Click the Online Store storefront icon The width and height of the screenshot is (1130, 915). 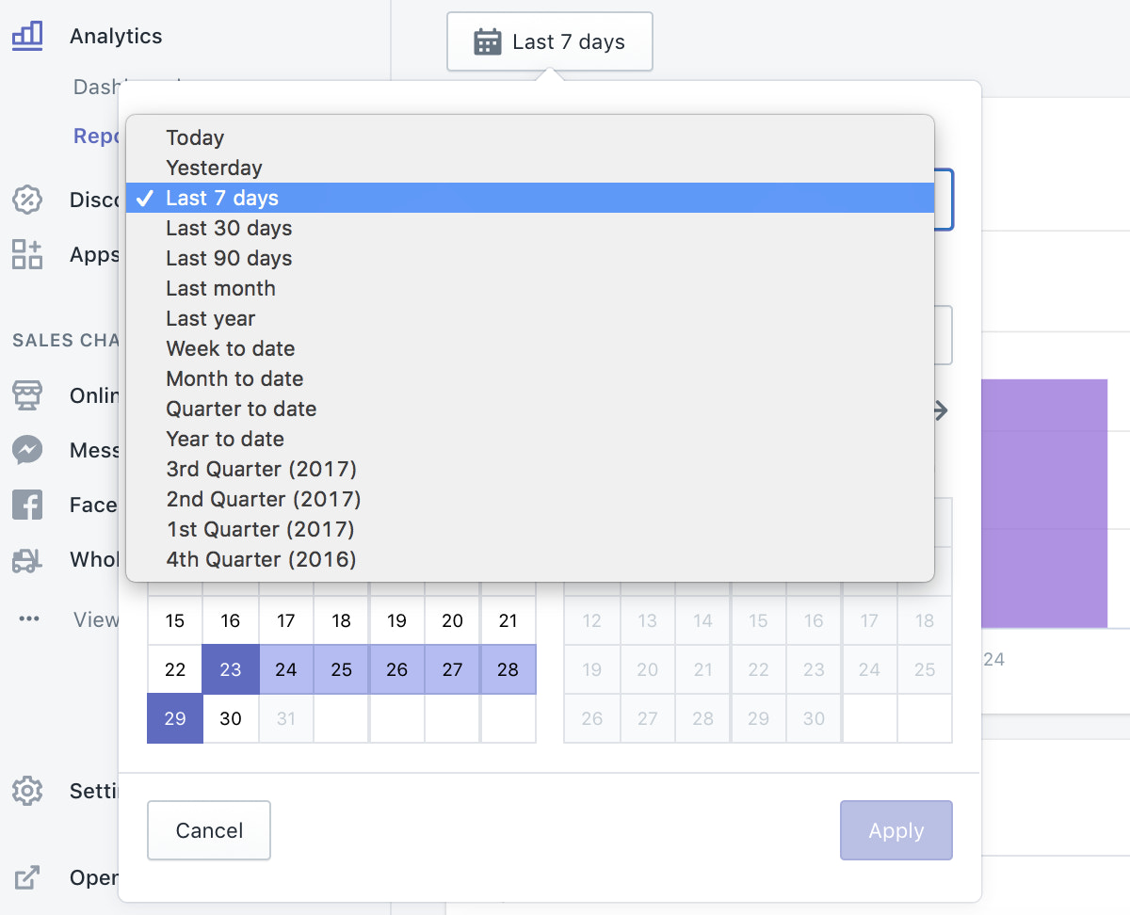tap(27, 395)
